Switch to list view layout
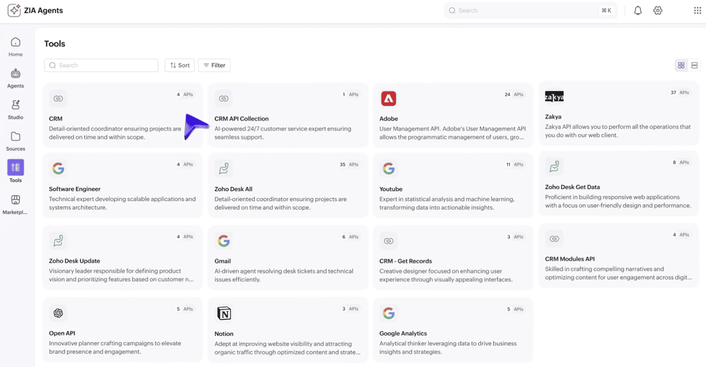Screen dimensions: 706x367 coord(694,65)
